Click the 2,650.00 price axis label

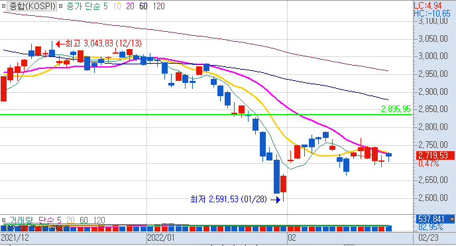433,180
